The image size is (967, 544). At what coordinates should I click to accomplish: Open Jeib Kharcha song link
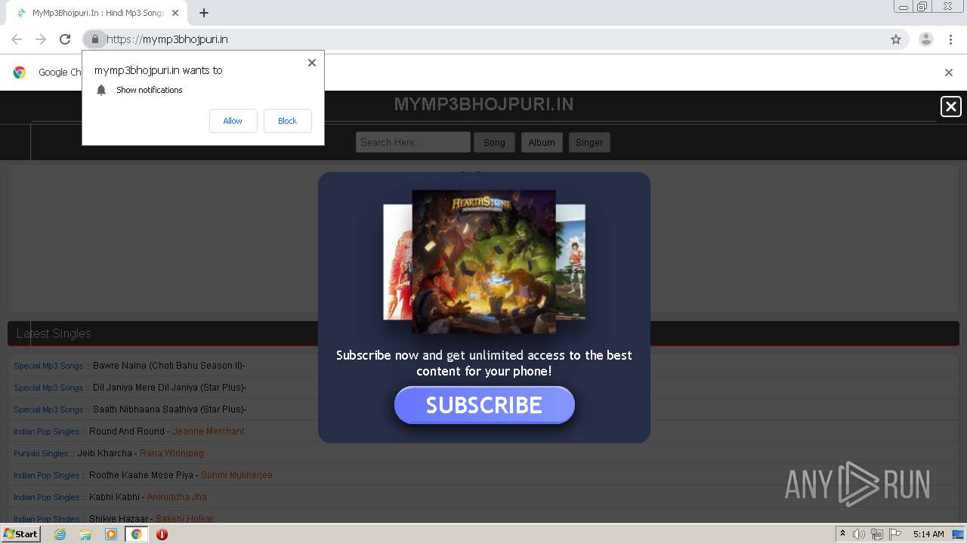click(x=104, y=453)
